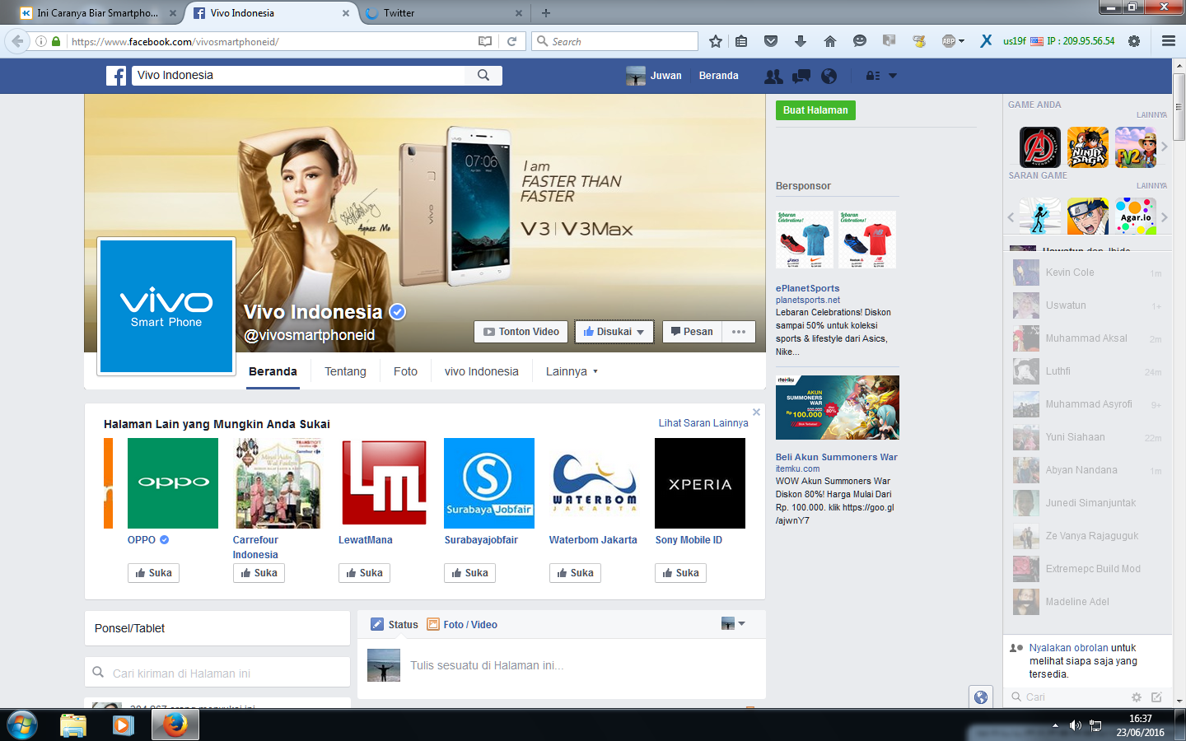The image size is (1186, 741).
Task: Click the Firefox home button
Action: pos(829,41)
